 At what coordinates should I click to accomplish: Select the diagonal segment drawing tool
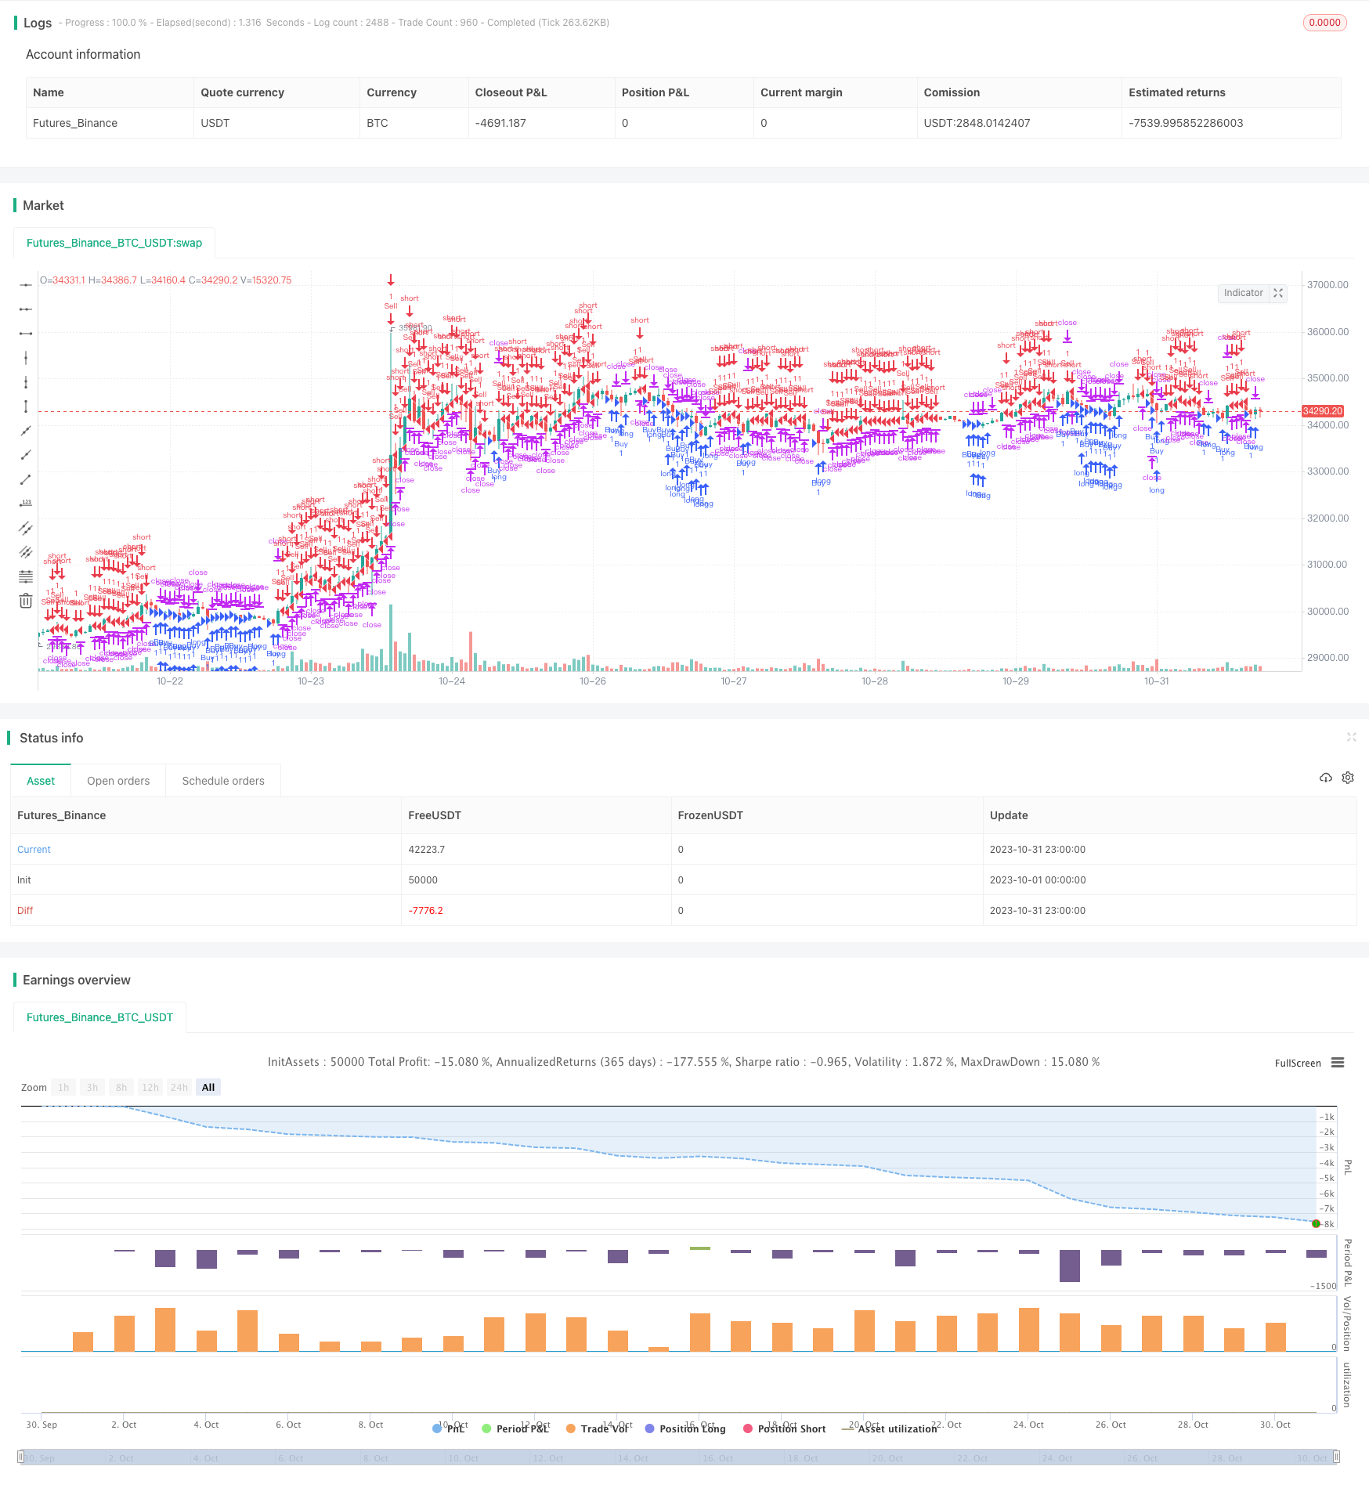[26, 479]
